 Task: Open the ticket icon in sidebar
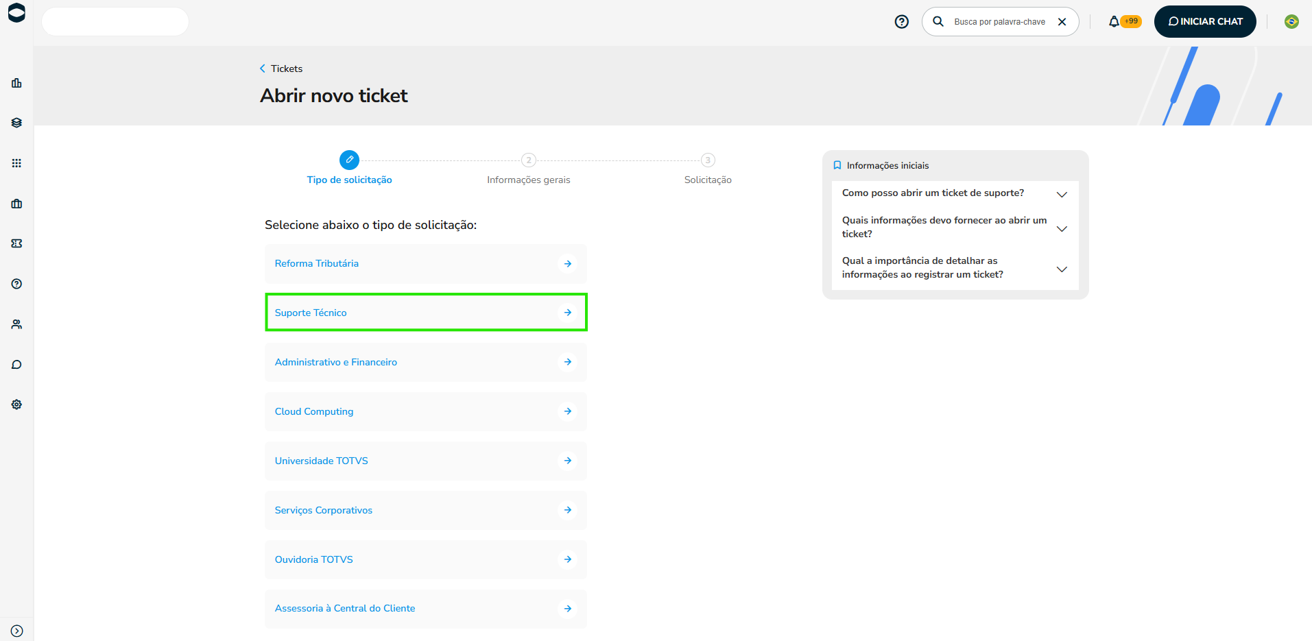click(x=16, y=243)
